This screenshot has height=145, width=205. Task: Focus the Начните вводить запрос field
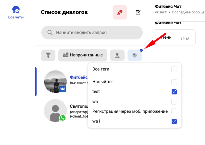point(92,33)
